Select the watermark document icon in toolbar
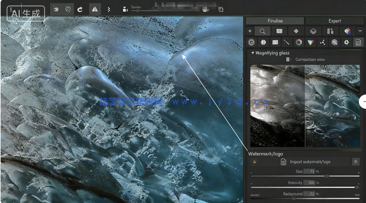Image resolution: width=366 pixels, height=203 pixels. (x=358, y=42)
